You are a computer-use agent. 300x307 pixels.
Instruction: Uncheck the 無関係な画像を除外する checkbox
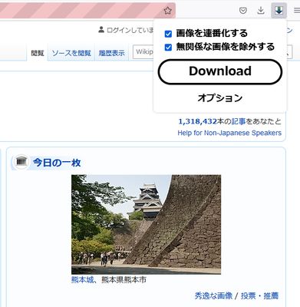168,48
